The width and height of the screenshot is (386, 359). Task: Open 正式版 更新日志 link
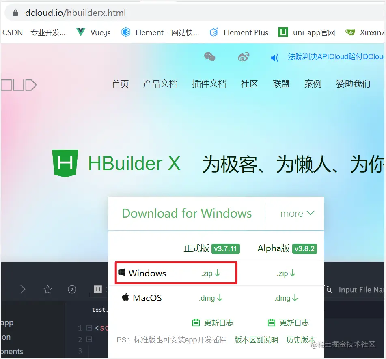213,323
